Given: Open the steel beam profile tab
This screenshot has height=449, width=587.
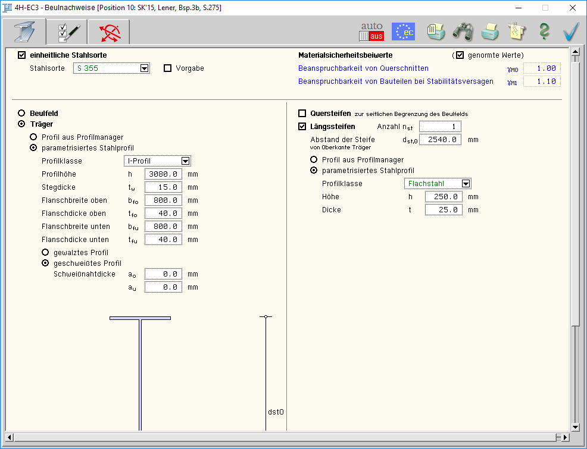Looking at the screenshot, I should point(24,32).
